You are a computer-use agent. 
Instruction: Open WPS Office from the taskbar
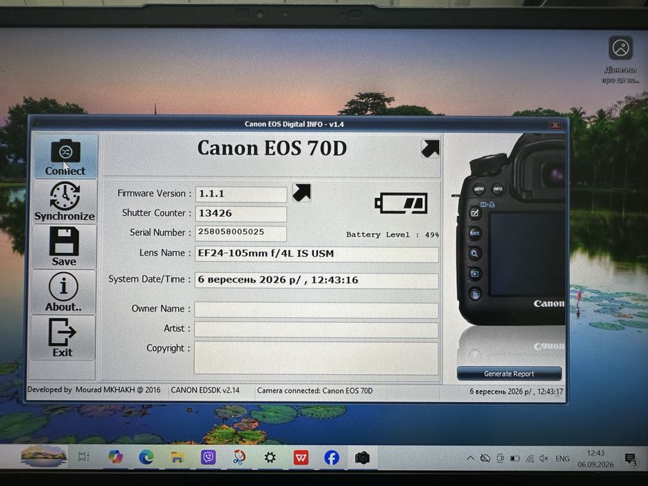(301, 458)
